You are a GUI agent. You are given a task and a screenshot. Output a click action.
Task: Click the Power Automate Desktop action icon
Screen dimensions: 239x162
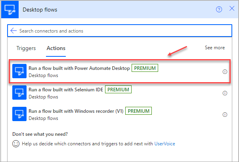pos(19,71)
